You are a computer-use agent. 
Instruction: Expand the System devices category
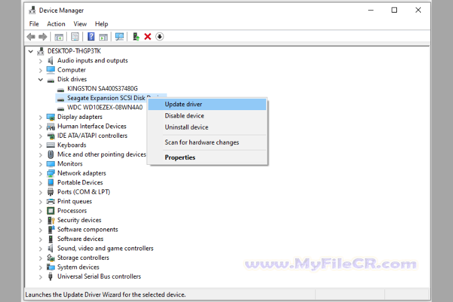pyautogui.click(x=40, y=267)
